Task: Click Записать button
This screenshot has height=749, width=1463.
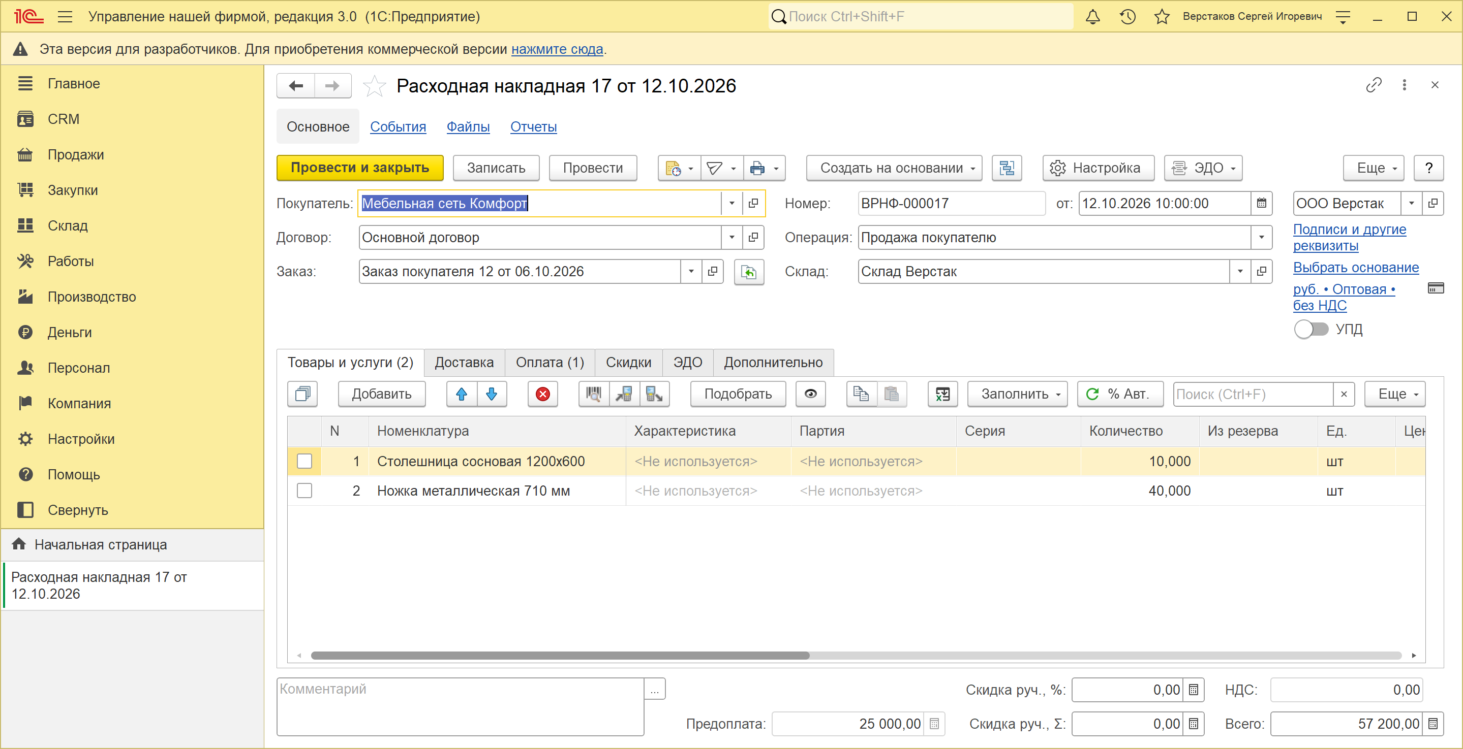Action: (496, 168)
